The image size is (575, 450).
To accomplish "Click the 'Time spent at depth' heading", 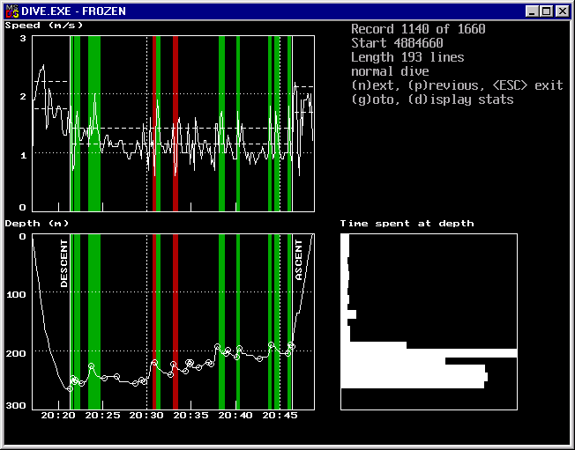I will click(407, 224).
